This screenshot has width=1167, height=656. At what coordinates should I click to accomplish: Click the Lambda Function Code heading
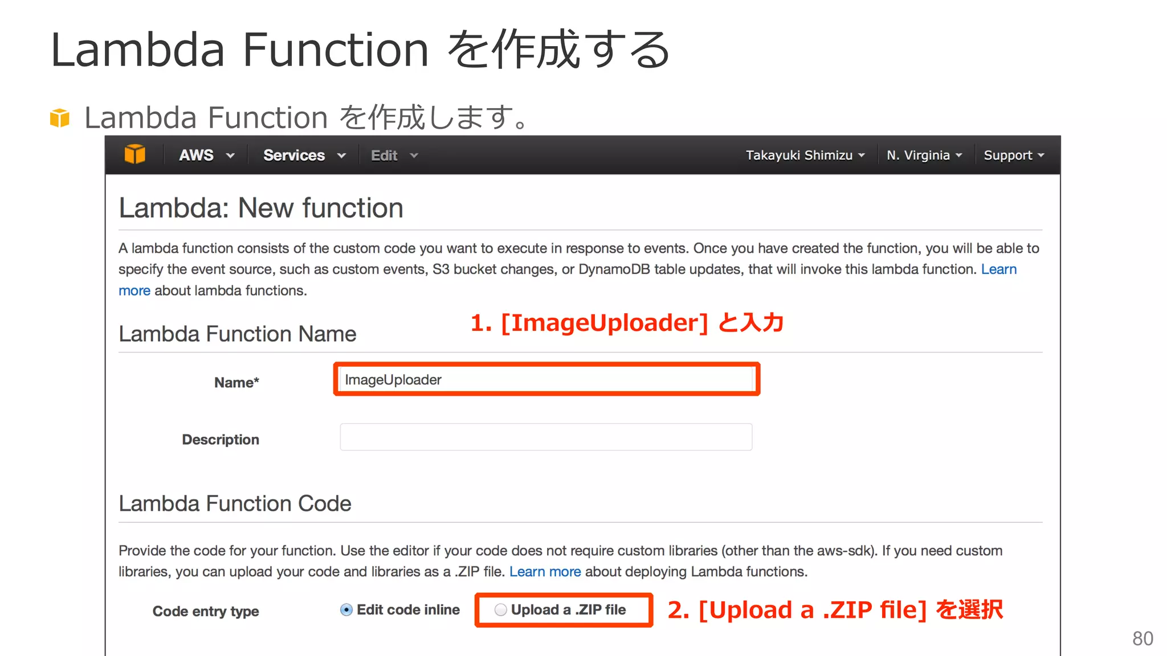235,503
